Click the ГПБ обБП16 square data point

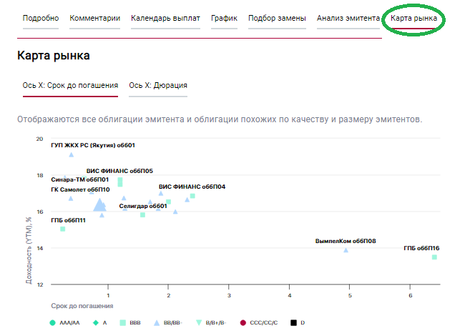point(434,257)
